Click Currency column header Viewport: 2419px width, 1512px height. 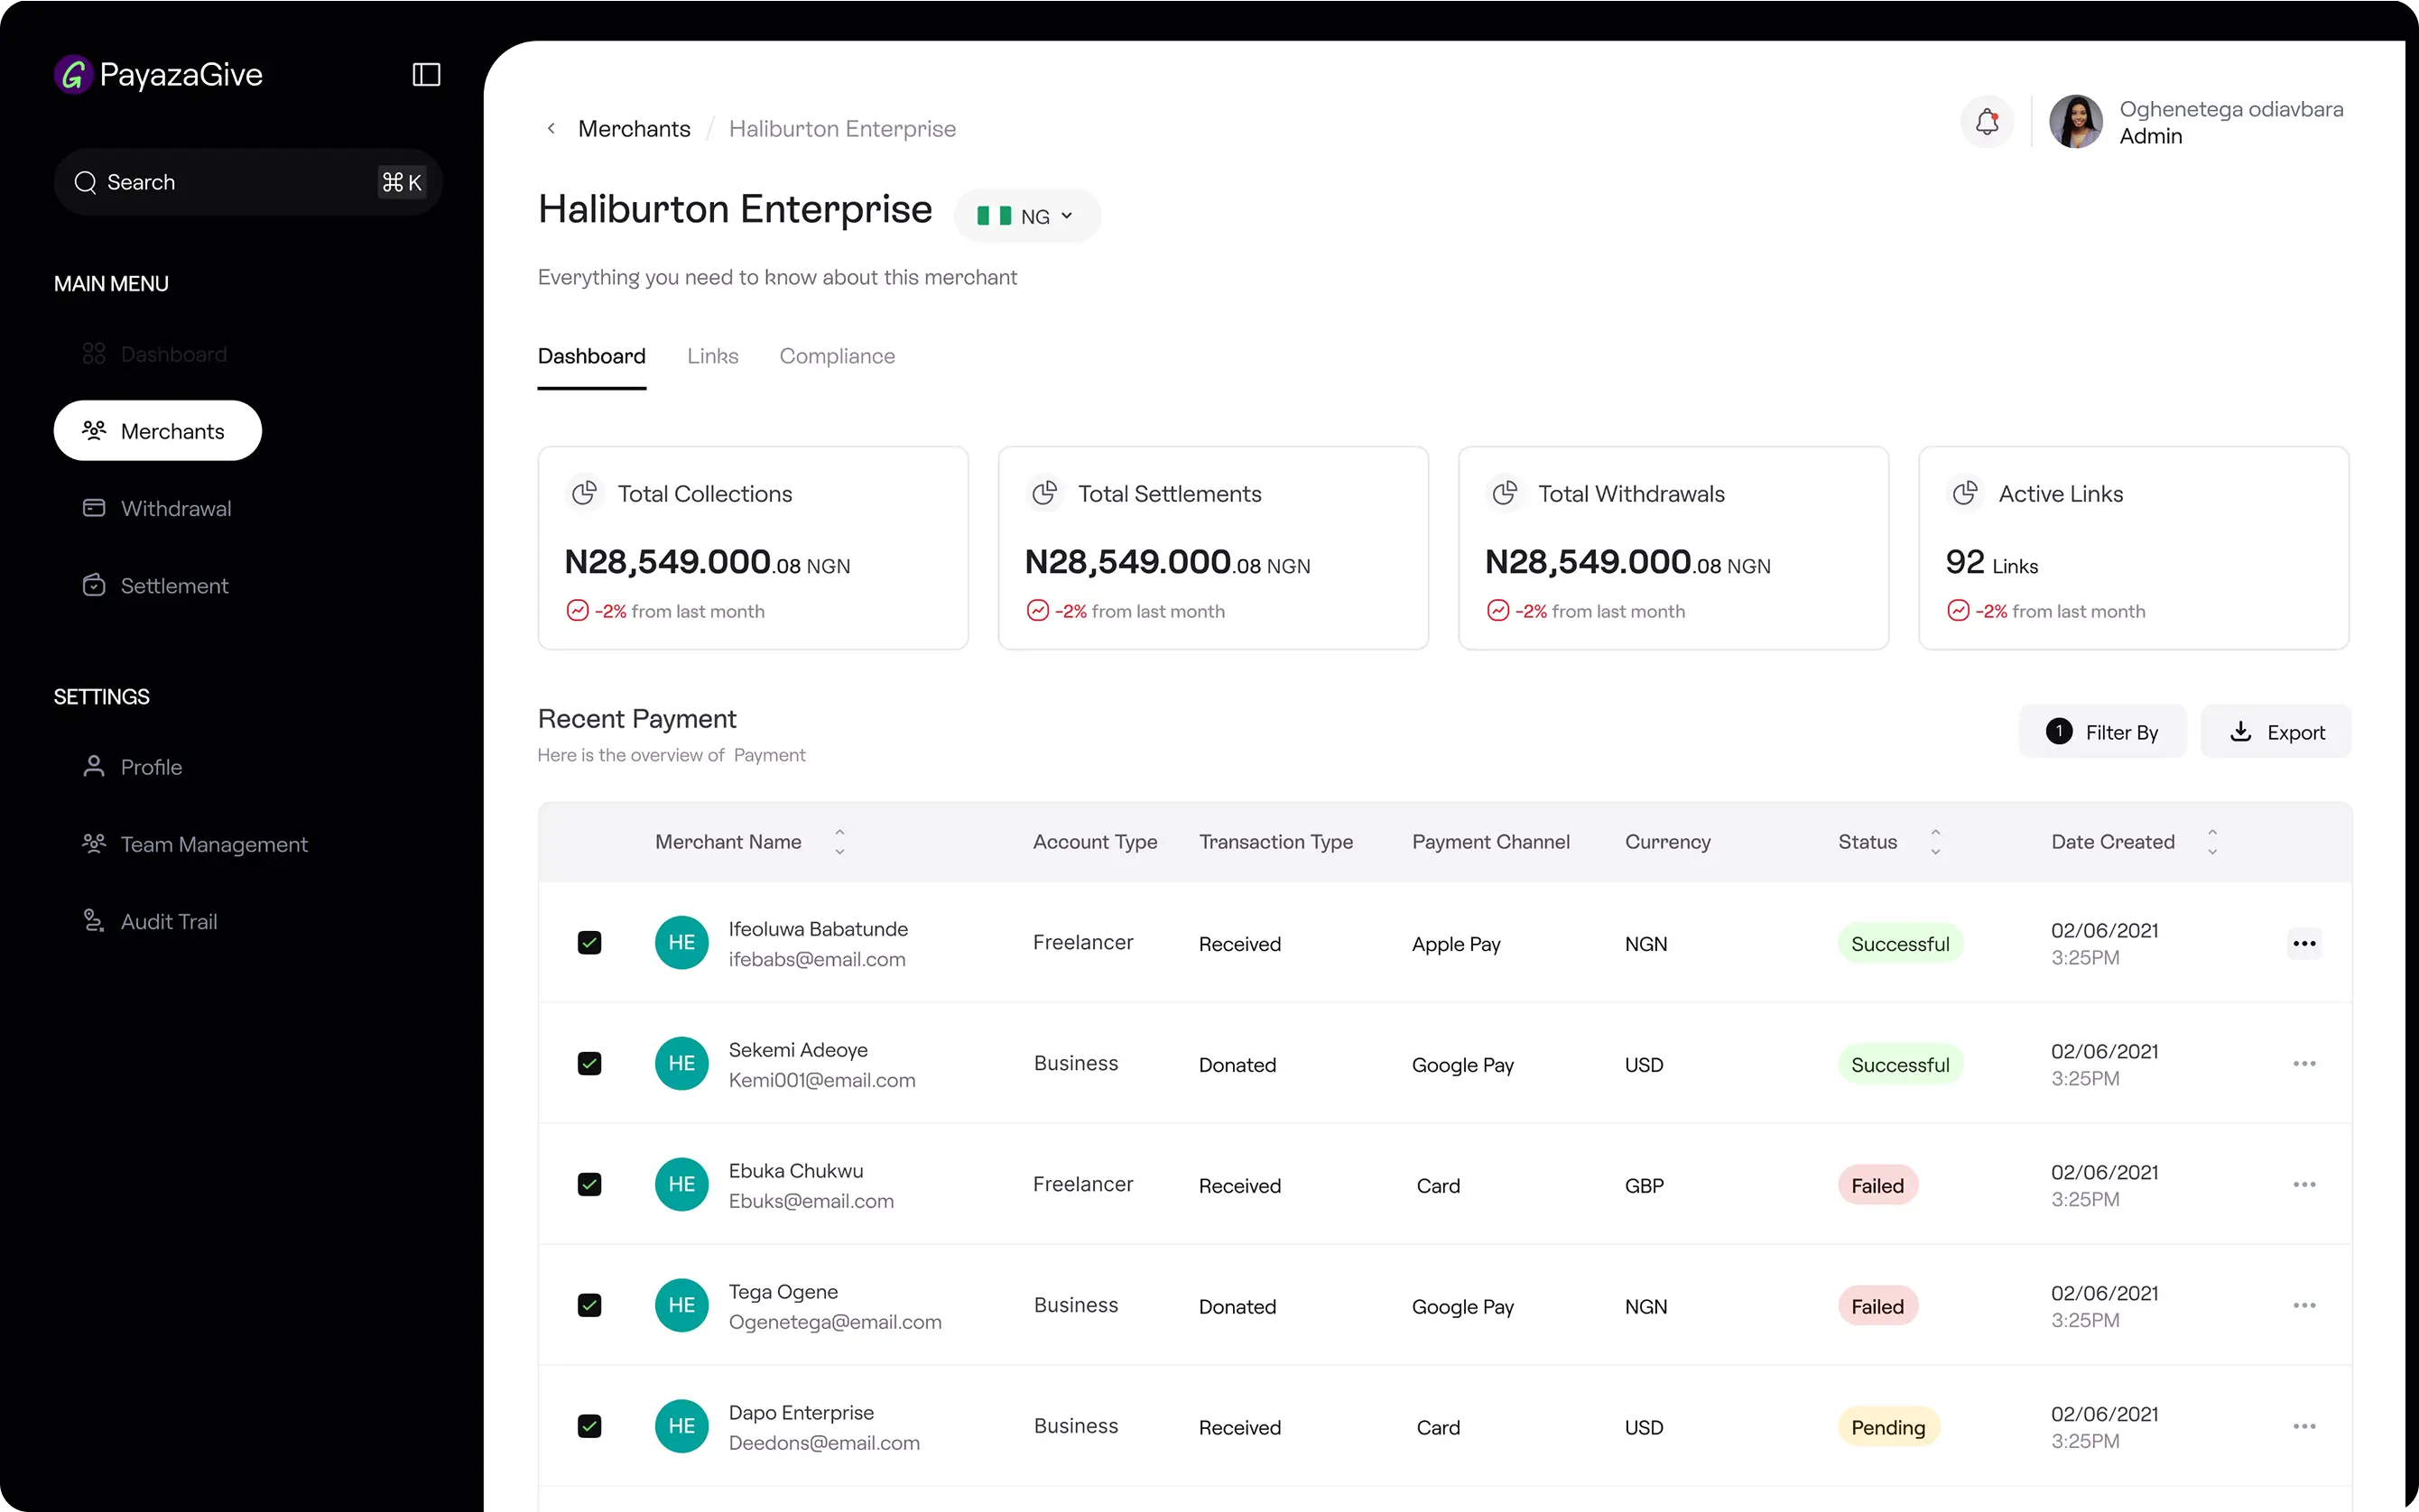pyautogui.click(x=1668, y=842)
